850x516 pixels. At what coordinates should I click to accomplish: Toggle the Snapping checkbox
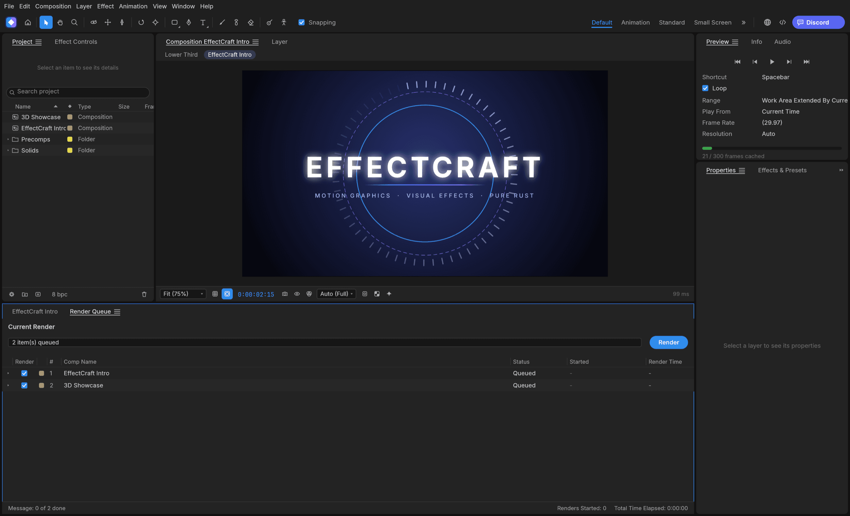point(301,22)
